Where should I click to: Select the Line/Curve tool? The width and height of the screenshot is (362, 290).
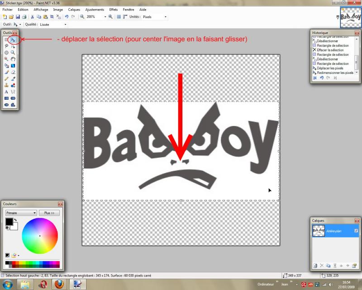(13, 92)
